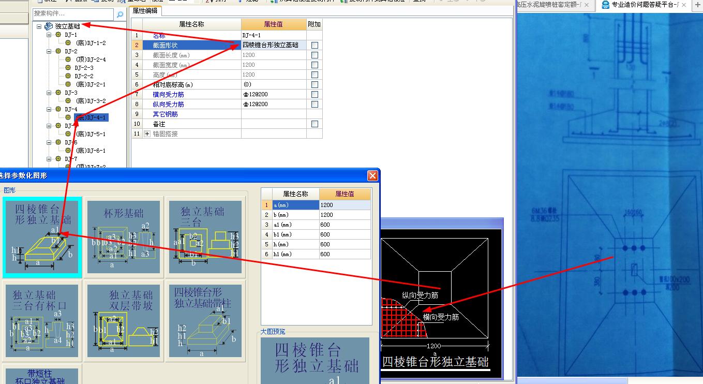The image size is (703, 384).
Task: Select the 杯形基础 shape thumbnail
Action: 124,237
